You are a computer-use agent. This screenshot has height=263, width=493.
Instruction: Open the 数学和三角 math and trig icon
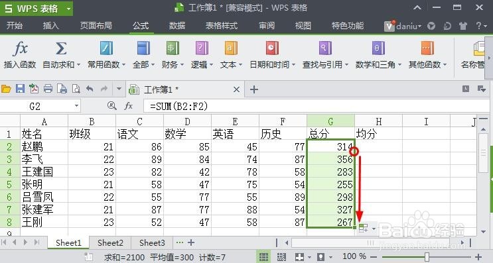coord(378,48)
